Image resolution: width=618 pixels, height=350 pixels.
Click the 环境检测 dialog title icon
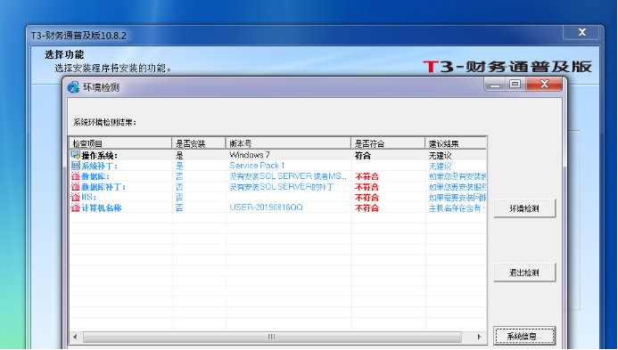pyautogui.click(x=73, y=87)
